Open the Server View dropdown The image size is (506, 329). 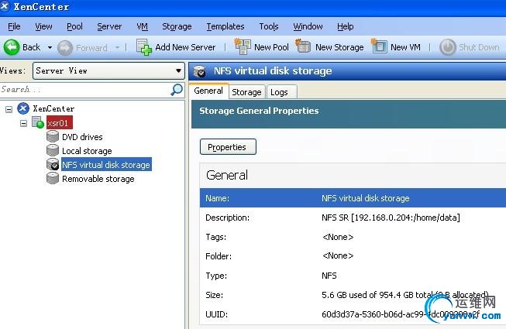108,70
